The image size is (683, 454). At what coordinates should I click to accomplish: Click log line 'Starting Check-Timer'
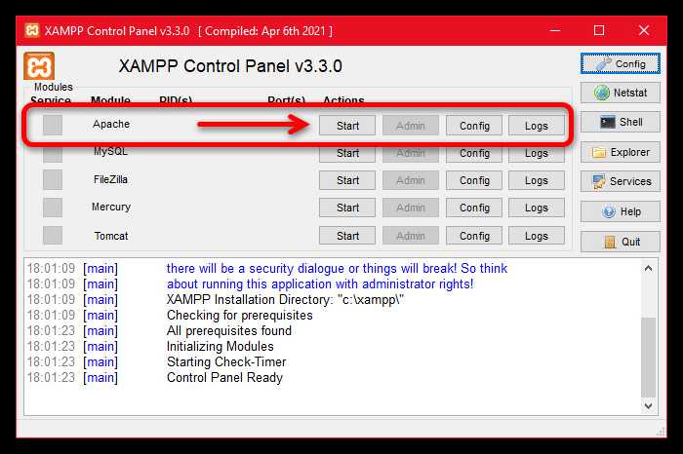pyautogui.click(x=226, y=361)
